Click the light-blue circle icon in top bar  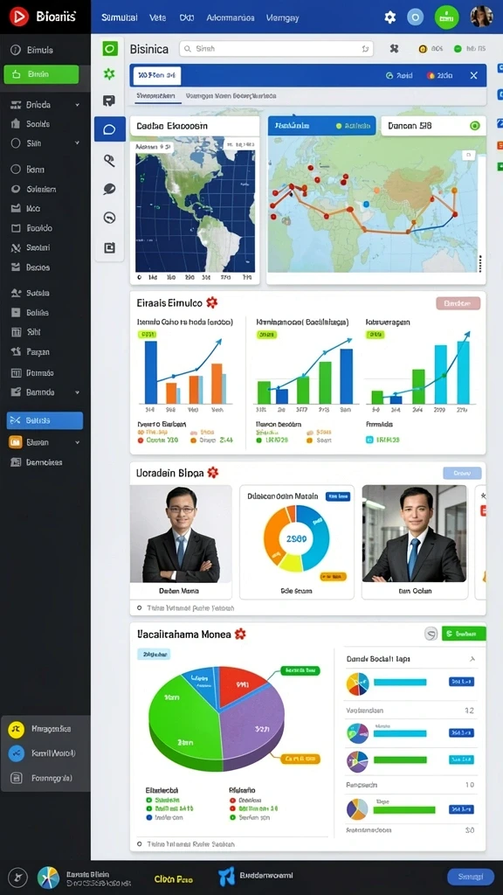415,17
